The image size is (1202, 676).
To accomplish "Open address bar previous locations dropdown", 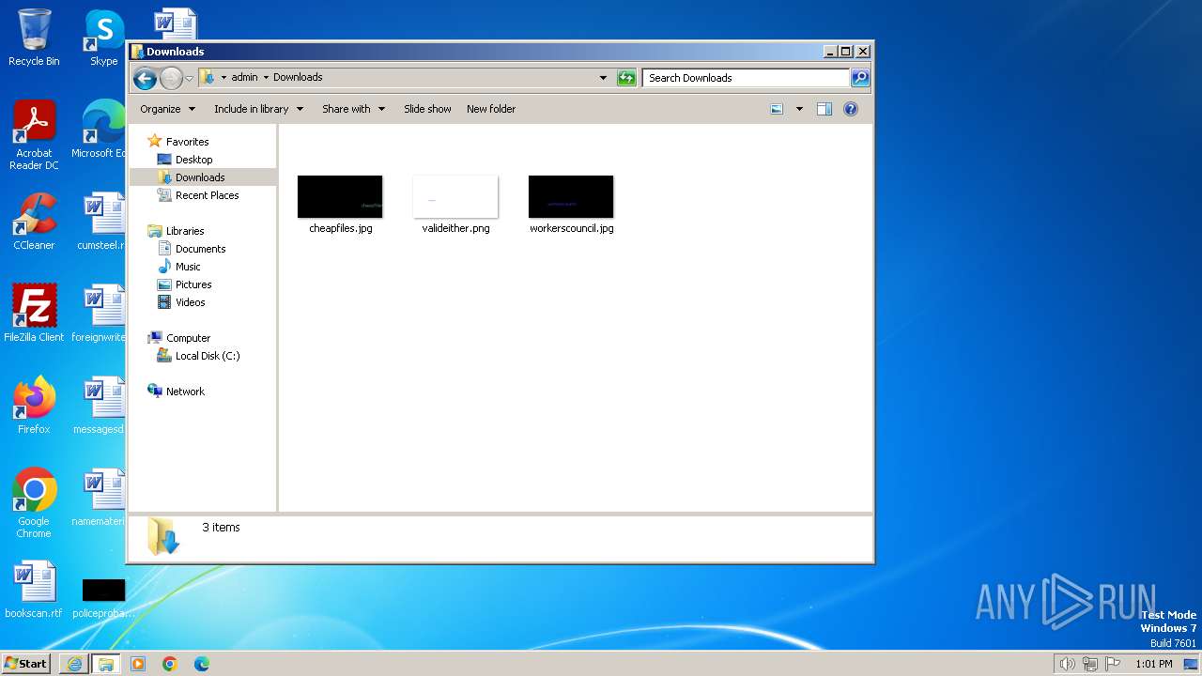I will (603, 78).
